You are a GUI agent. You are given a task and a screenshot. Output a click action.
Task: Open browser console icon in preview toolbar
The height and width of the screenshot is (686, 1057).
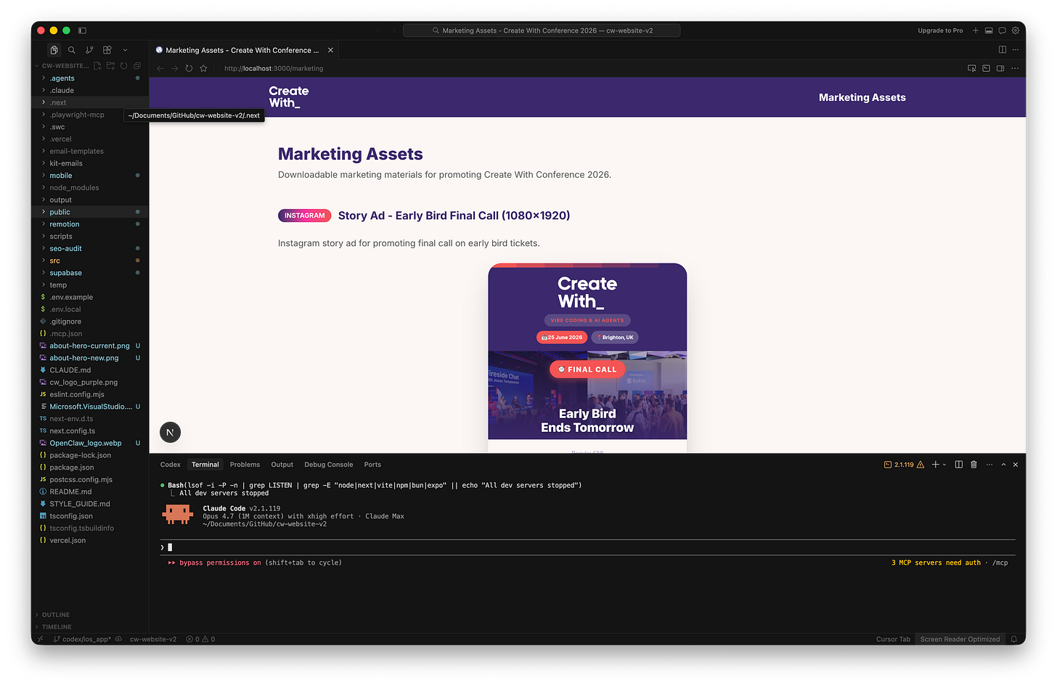tap(986, 68)
